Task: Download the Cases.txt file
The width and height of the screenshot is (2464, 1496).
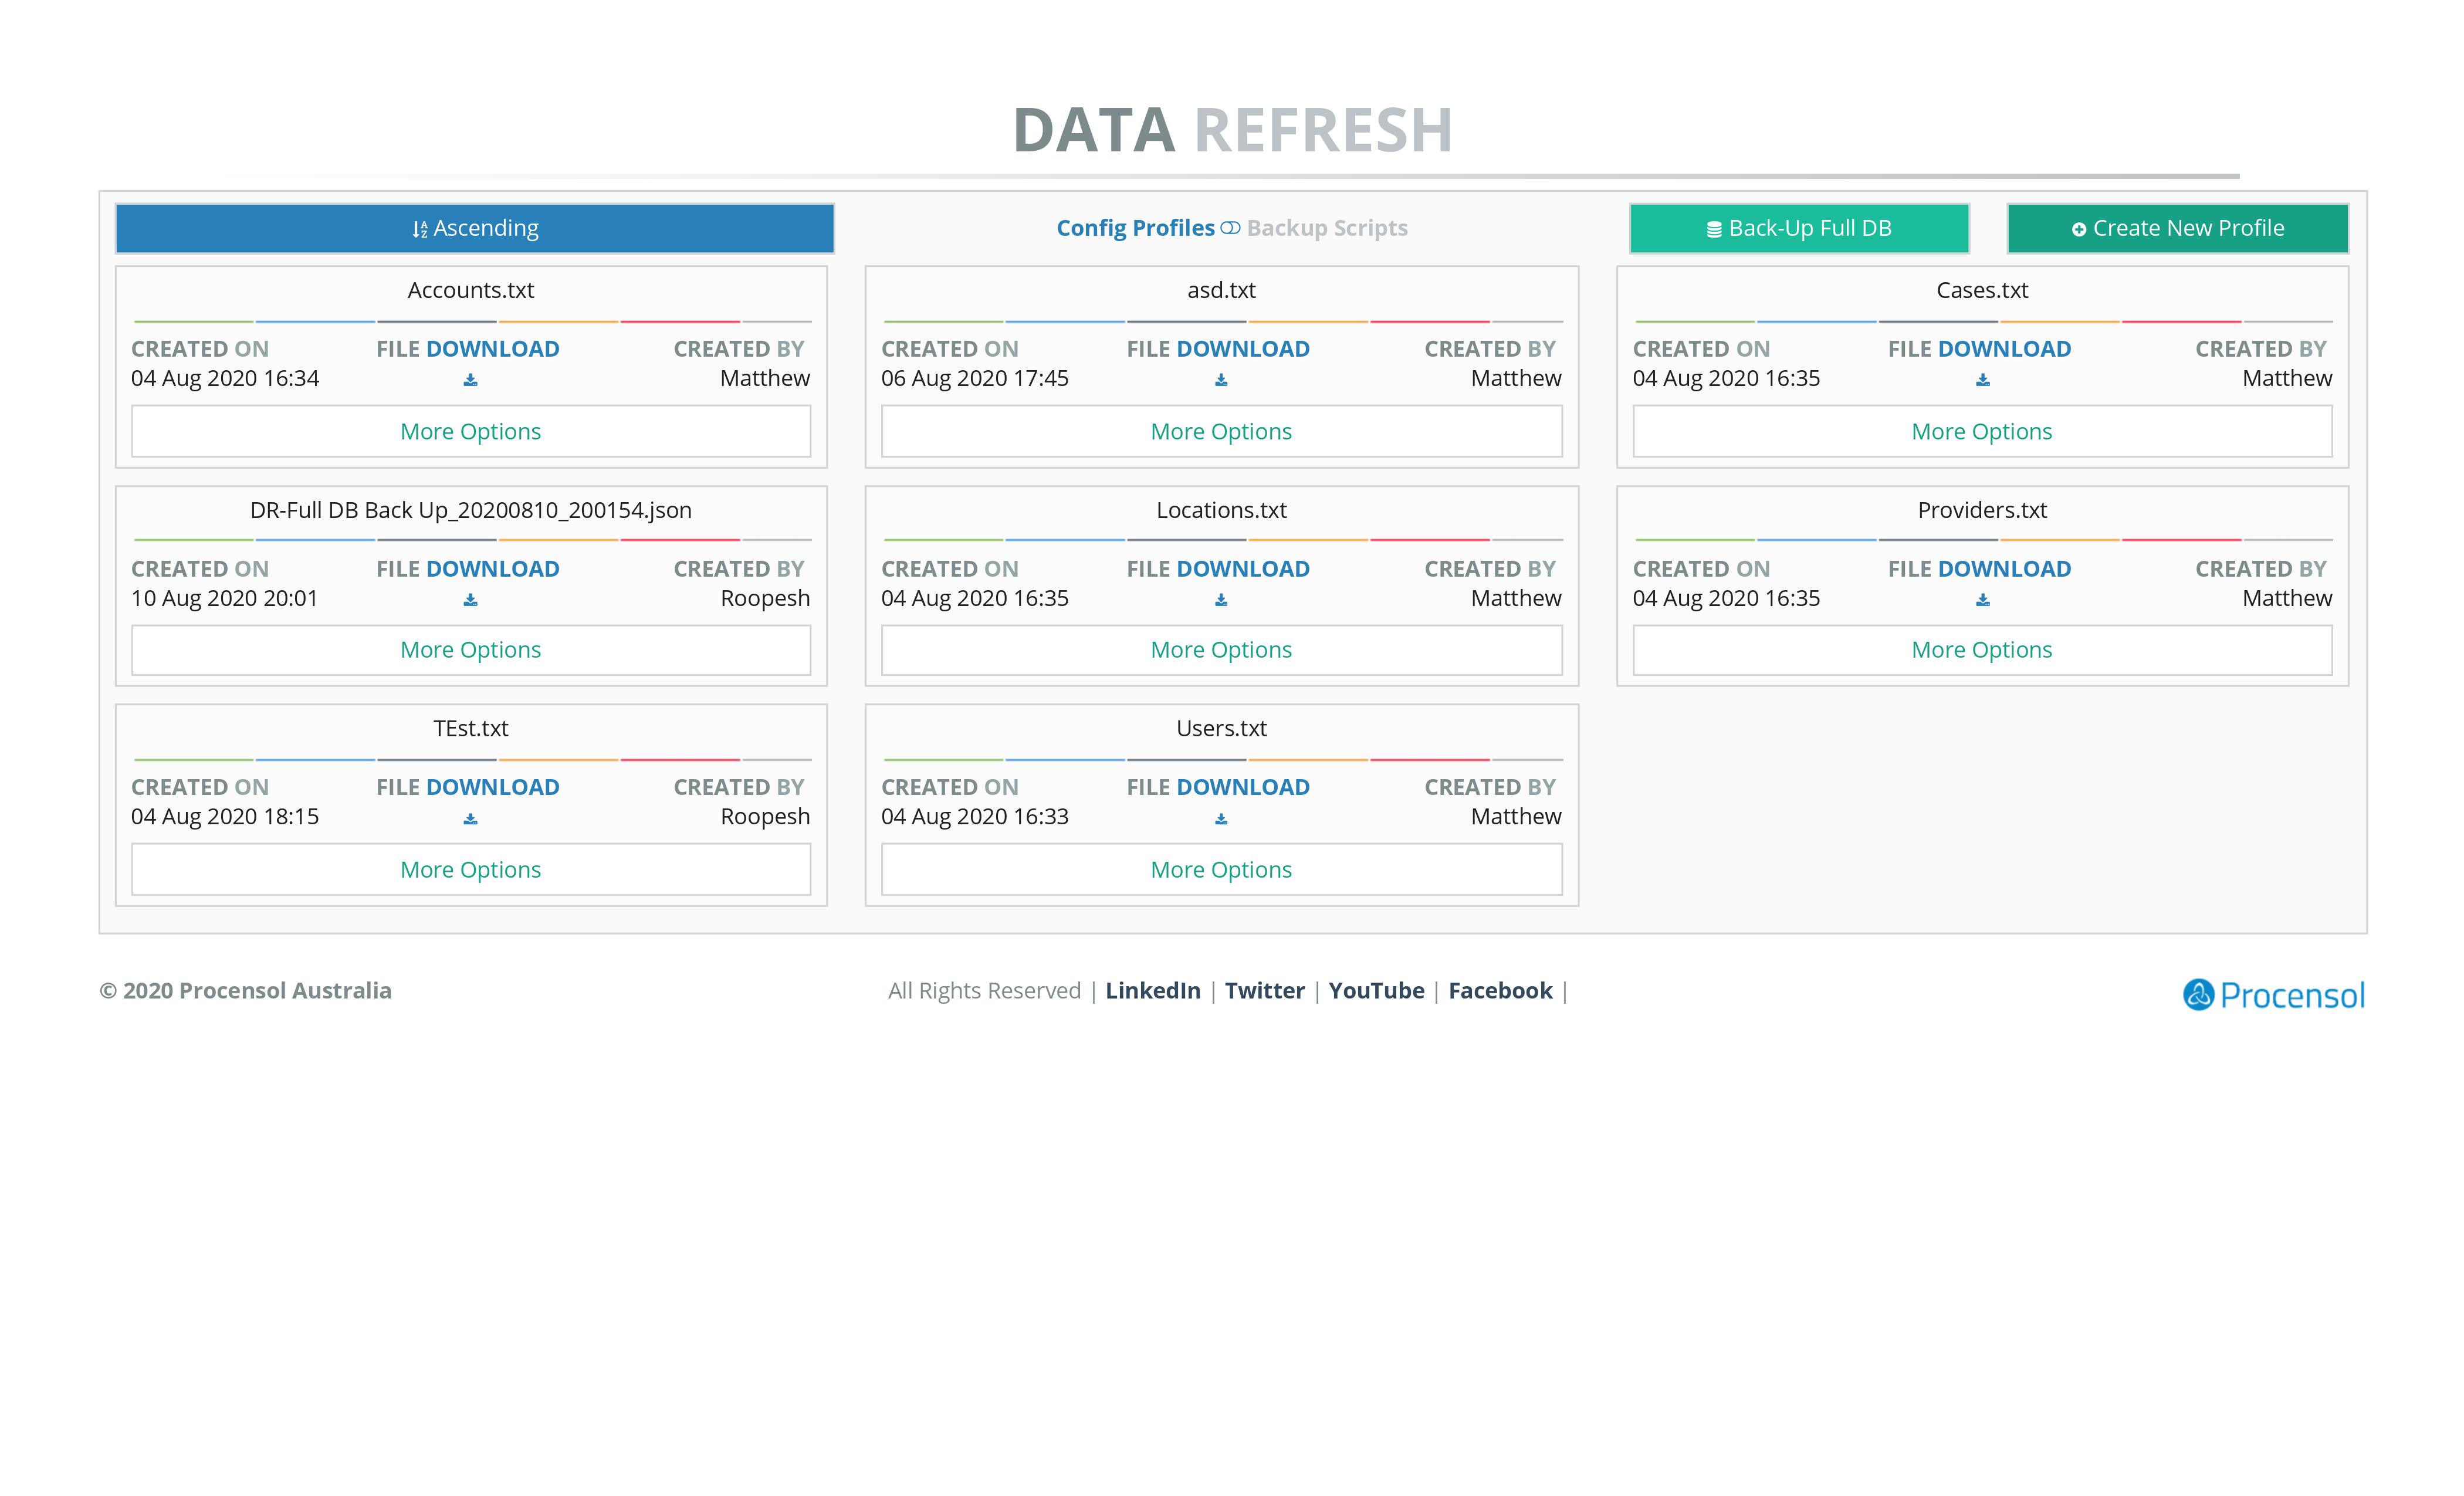Action: (x=1982, y=380)
